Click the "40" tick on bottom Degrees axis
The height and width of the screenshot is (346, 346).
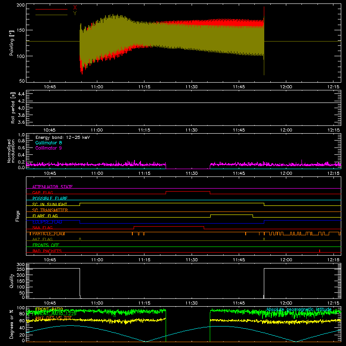22,328
